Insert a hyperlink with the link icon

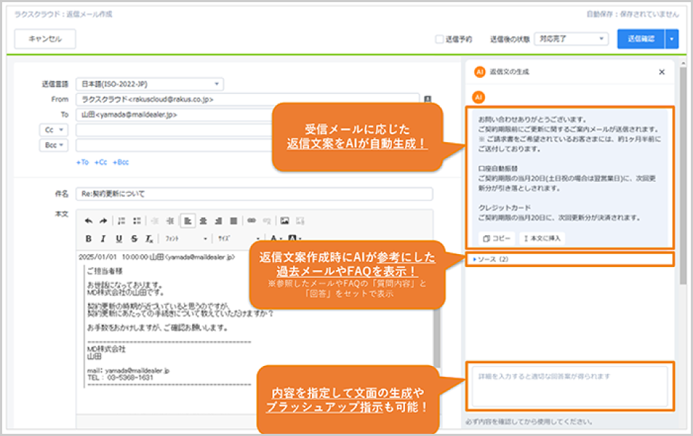251,221
